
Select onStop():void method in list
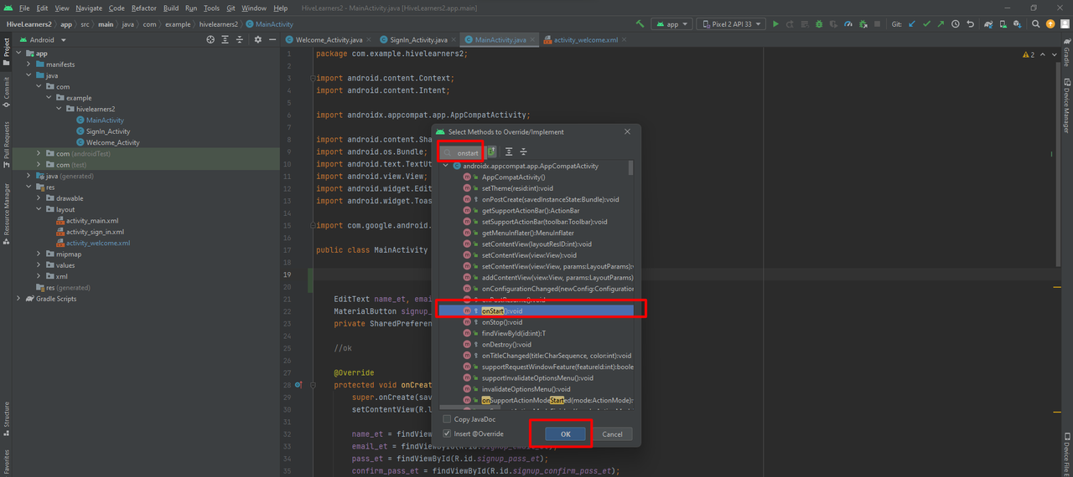click(536, 321)
